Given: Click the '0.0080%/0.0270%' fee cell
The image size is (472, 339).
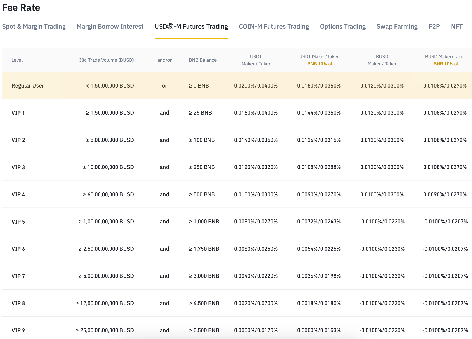Looking at the screenshot, I should pyautogui.click(x=256, y=222).
